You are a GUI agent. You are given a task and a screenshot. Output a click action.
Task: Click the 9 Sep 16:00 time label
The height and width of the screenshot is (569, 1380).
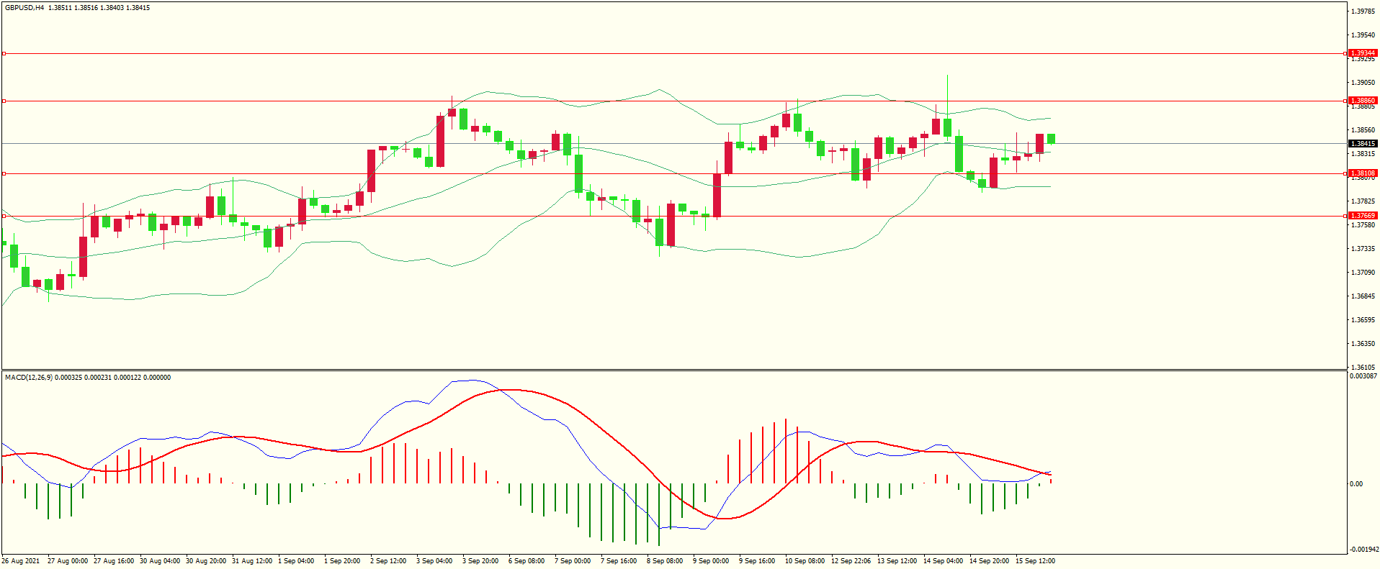pos(757,561)
